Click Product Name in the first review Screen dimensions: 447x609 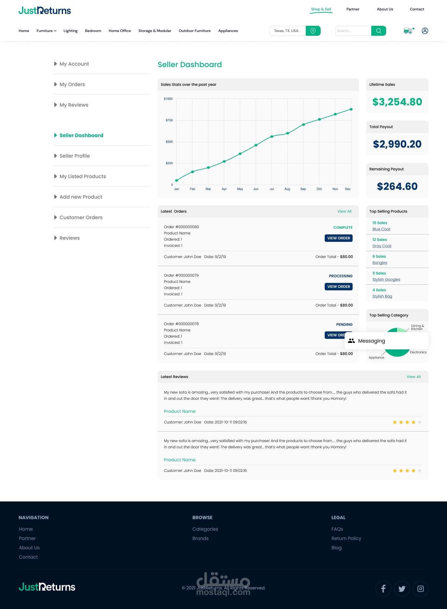[x=180, y=411]
